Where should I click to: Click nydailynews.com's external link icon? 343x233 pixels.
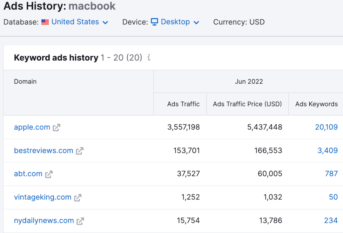pos(80,221)
